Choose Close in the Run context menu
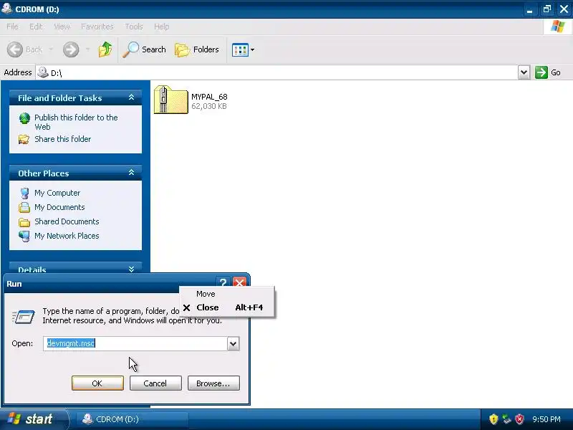 click(x=226, y=307)
